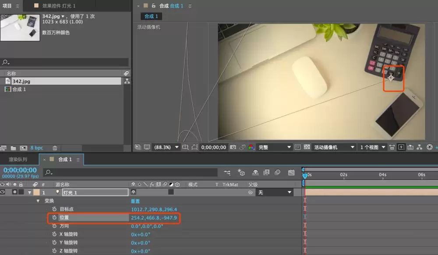Click the new composition icon in project panel
438x255 pixels.
pos(24,148)
